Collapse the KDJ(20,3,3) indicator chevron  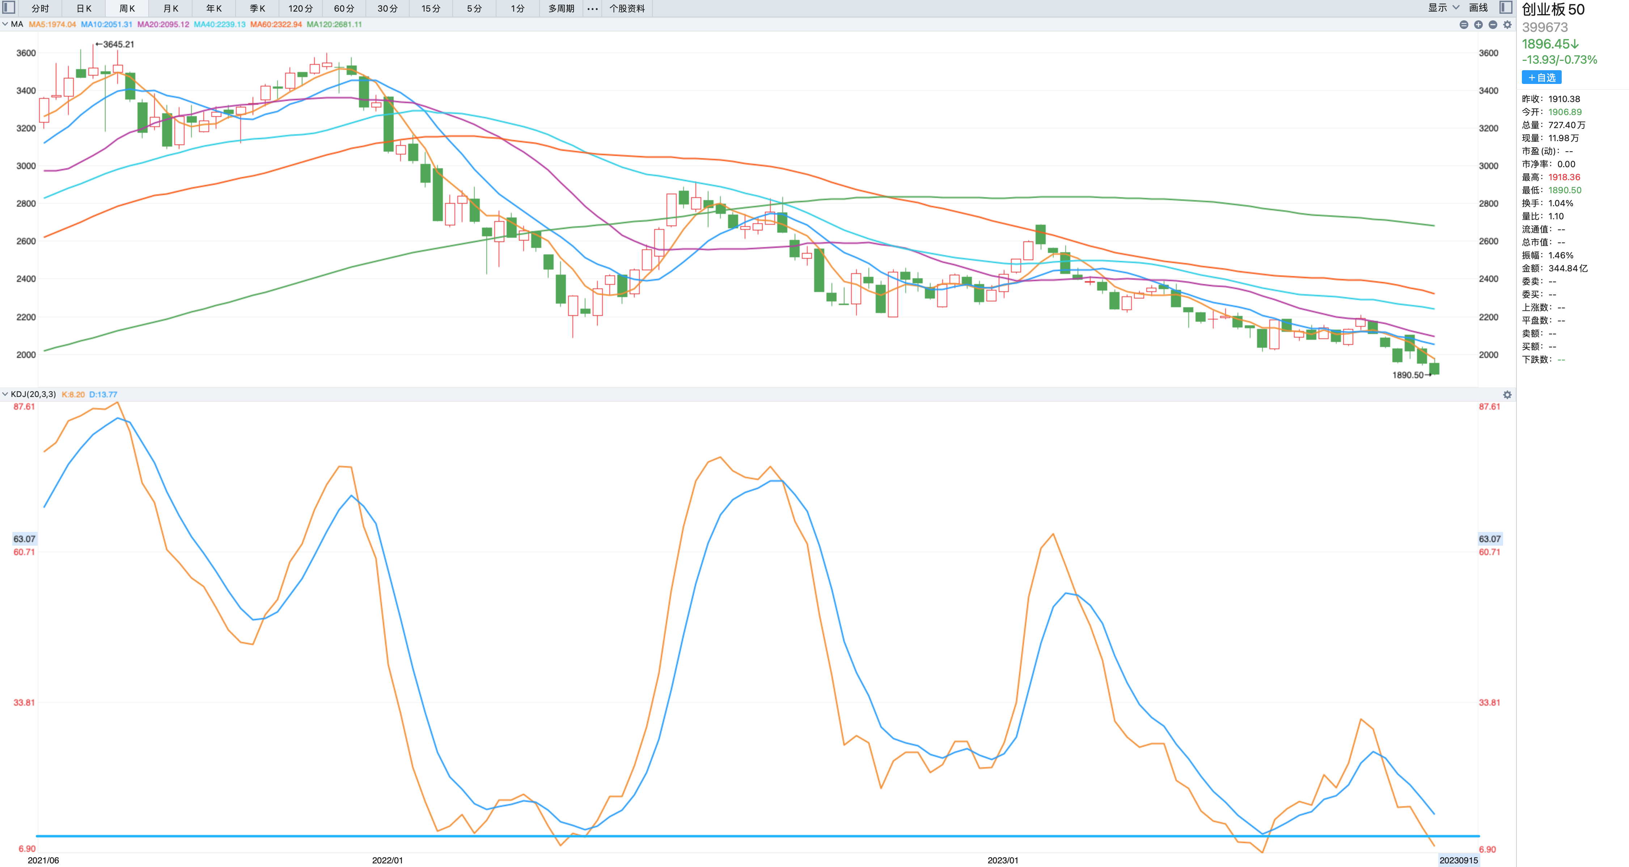5,394
